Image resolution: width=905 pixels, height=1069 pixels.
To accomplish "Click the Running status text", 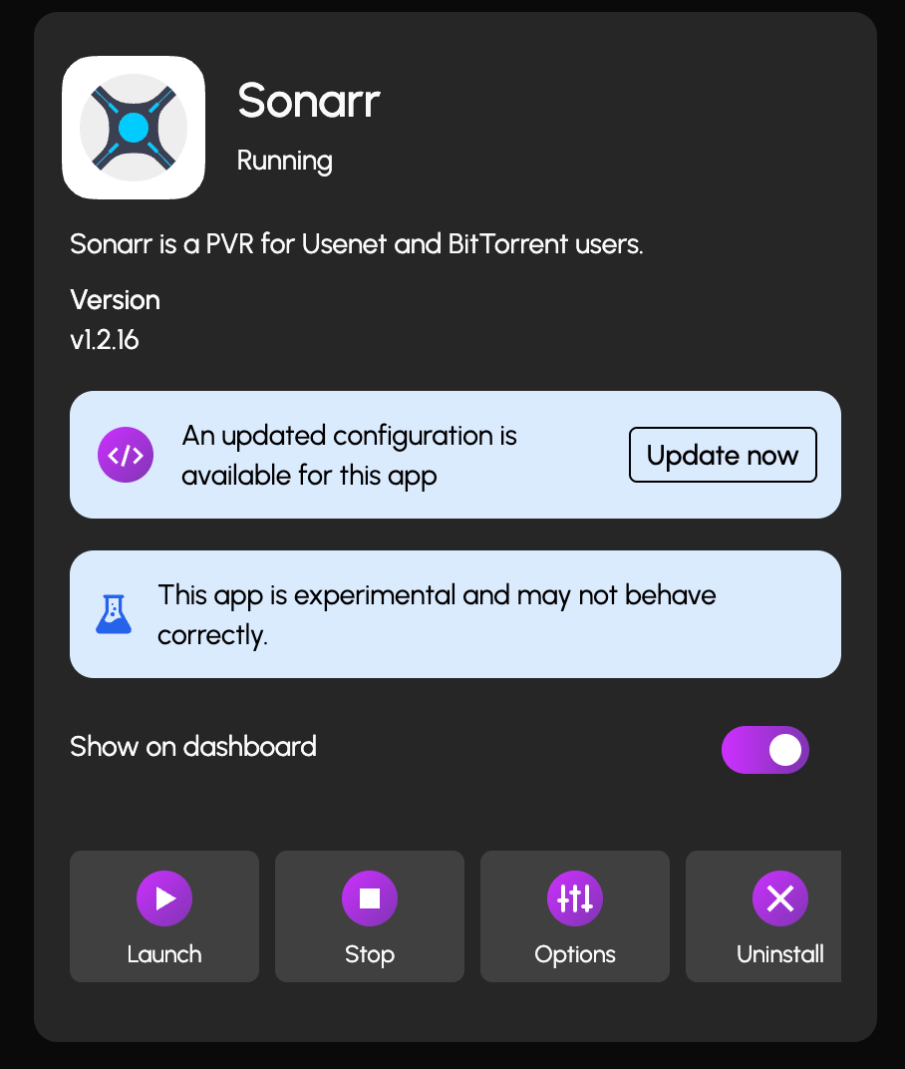I will 285,161.
